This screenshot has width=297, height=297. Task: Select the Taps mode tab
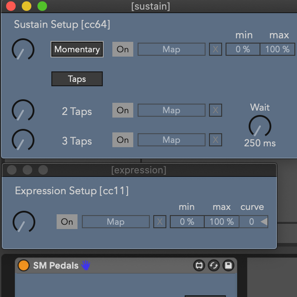pos(77,79)
